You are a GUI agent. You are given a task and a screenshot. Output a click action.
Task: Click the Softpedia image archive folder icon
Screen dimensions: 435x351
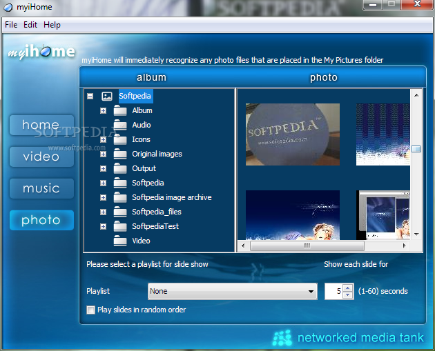120,197
